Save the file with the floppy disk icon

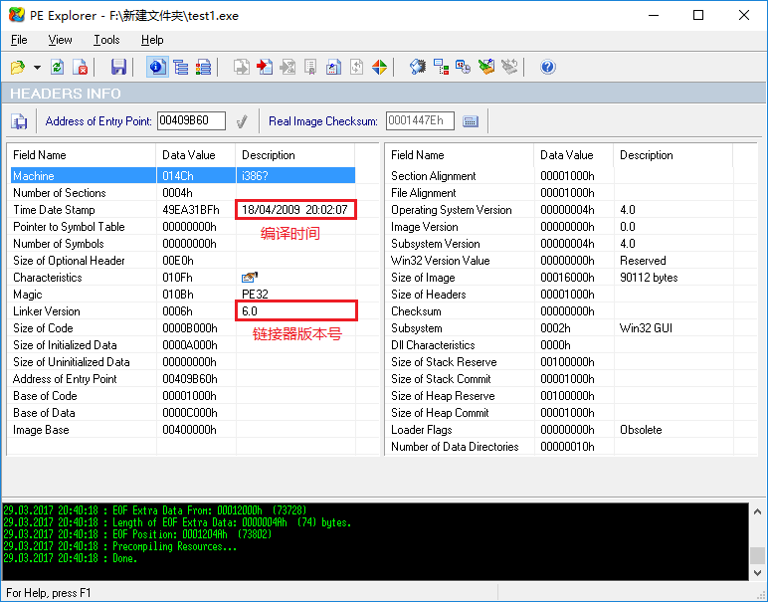[118, 67]
